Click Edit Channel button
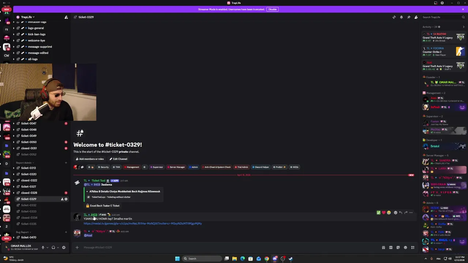The width and height of the screenshot is (468, 263). tap(118, 159)
